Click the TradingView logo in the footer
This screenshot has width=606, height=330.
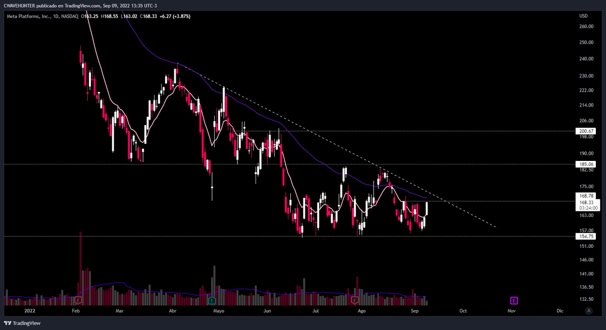22,323
